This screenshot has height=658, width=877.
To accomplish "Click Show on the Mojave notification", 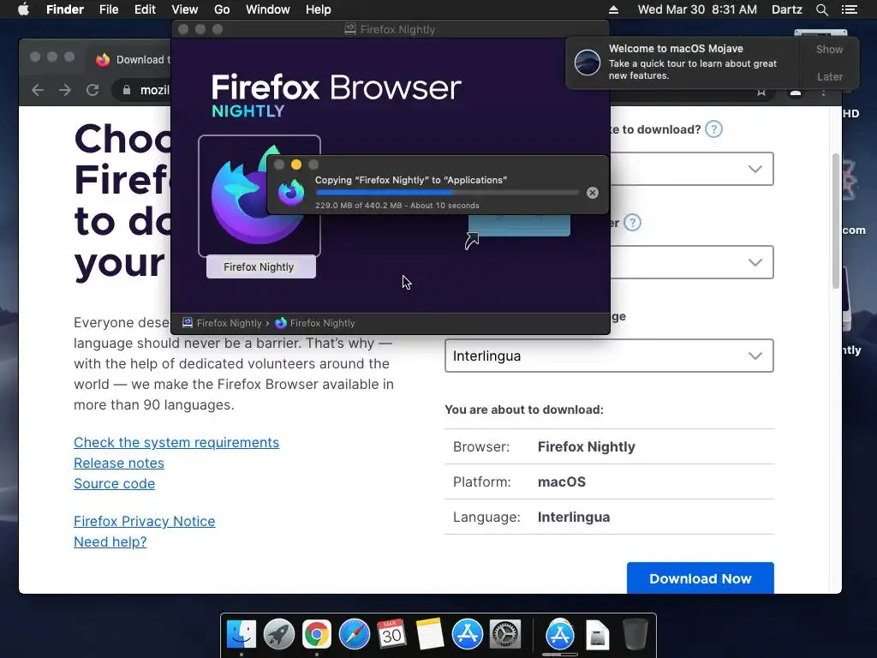I will click(x=829, y=49).
